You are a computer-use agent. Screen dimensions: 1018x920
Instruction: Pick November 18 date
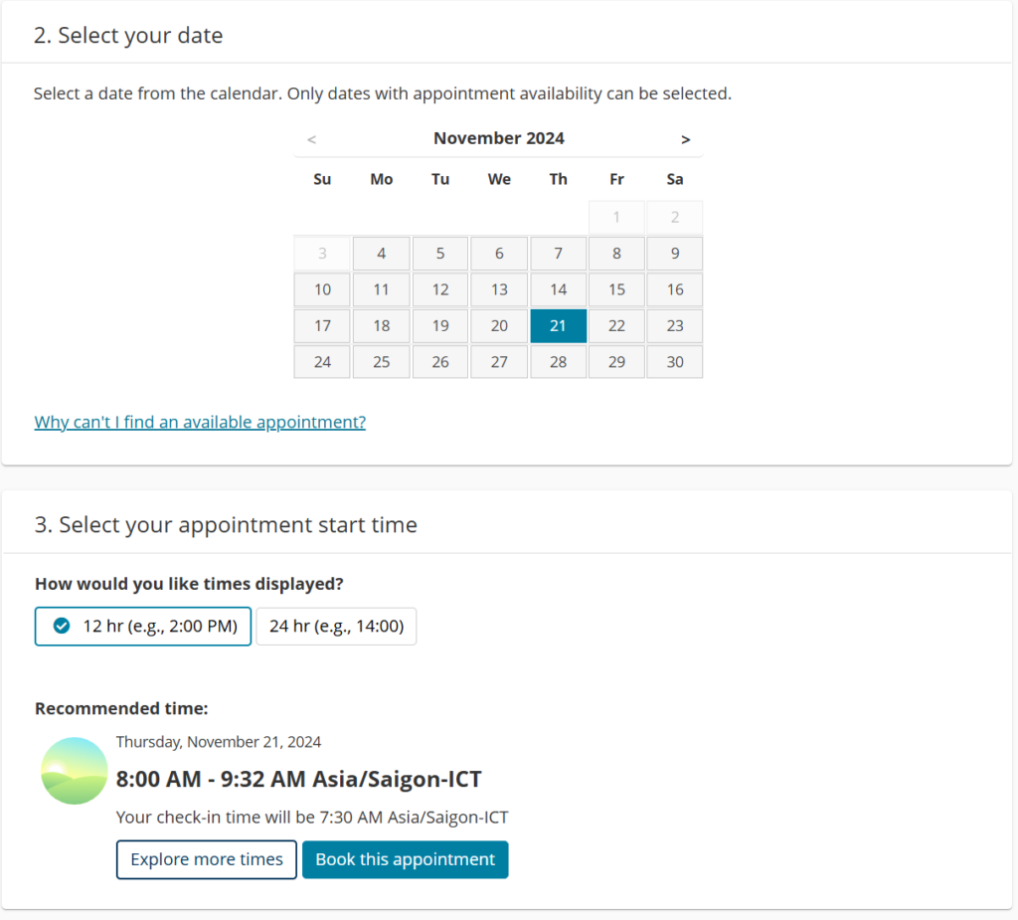pyautogui.click(x=382, y=326)
